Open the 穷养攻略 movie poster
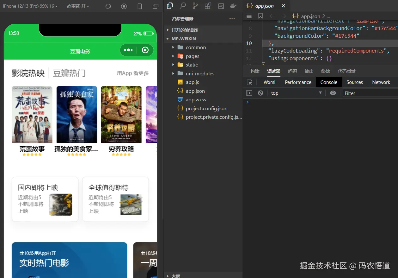This screenshot has width=398, height=278. pos(121,114)
